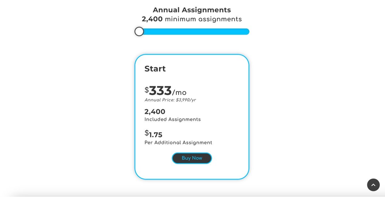Click the bold 2,400 number in the card
Image resolution: width=385 pixels, height=197 pixels.
155,112
